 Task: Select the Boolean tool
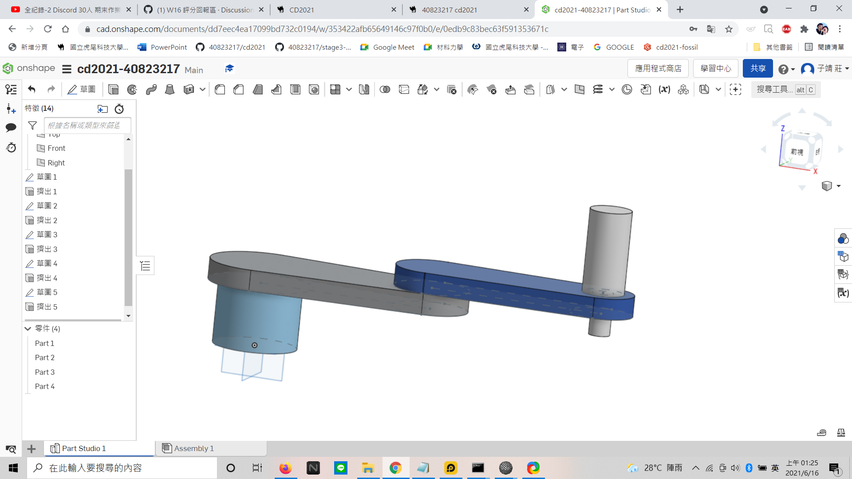click(385, 90)
